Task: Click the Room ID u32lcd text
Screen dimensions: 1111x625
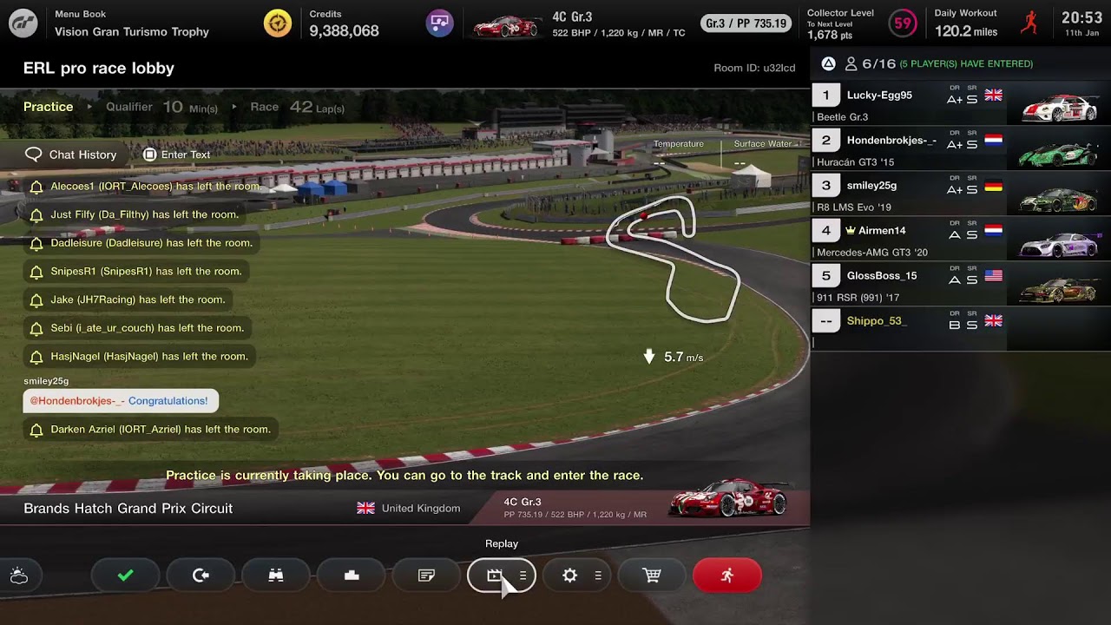Action: click(x=754, y=68)
